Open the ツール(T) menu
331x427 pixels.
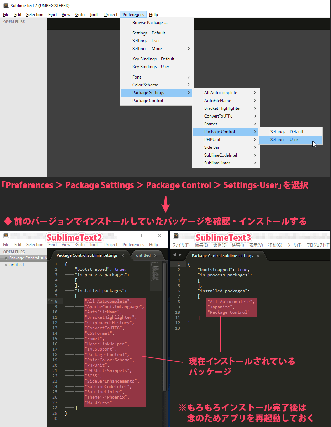pyautogui.click(x=294, y=245)
